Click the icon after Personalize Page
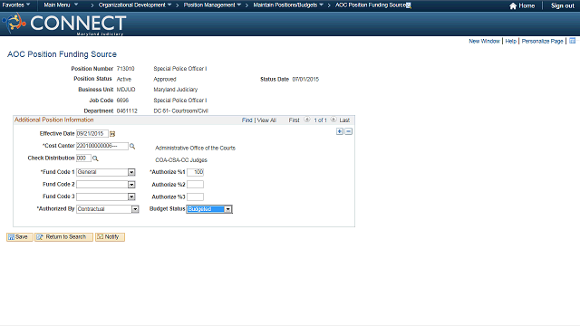The height and width of the screenshot is (326, 580). pos(572,41)
